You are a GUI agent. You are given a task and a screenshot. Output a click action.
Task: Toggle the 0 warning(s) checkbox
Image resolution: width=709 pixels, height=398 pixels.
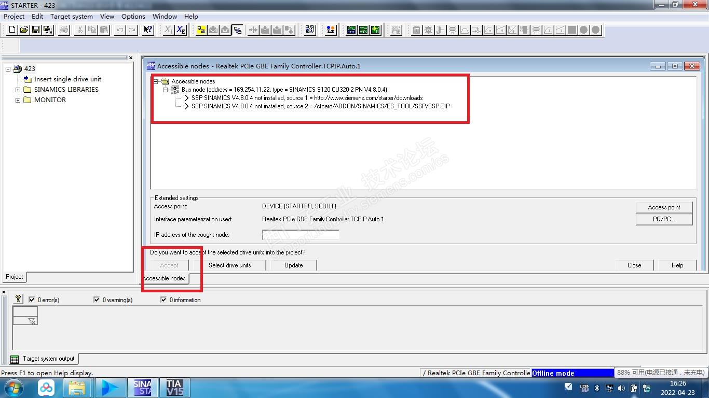pyautogui.click(x=97, y=300)
